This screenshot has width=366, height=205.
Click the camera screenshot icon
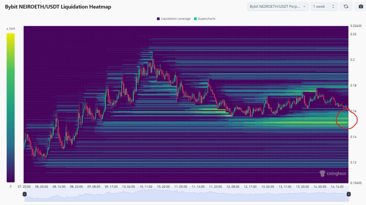[361, 6]
